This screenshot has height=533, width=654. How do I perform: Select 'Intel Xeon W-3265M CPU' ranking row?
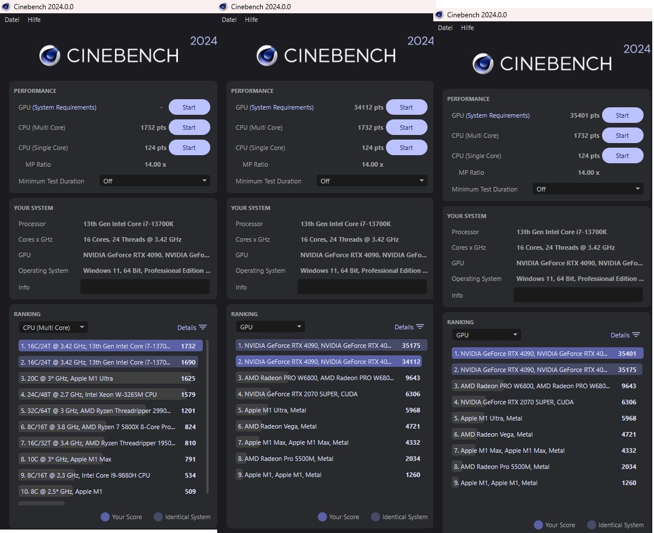click(110, 395)
